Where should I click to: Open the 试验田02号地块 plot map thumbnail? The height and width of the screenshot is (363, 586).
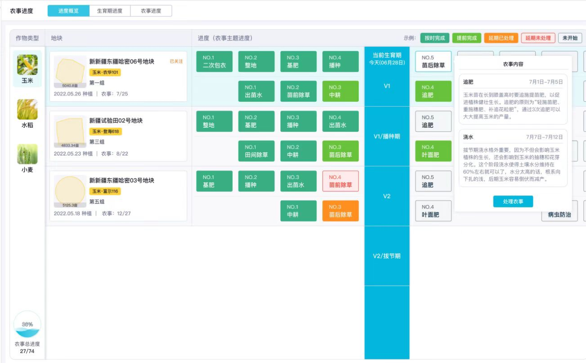click(x=70, y=131)
